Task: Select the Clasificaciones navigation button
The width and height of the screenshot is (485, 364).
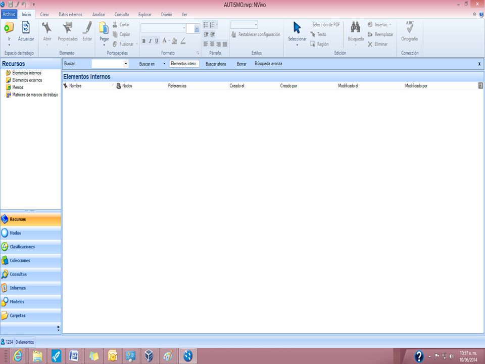Action: coord(31,247)
